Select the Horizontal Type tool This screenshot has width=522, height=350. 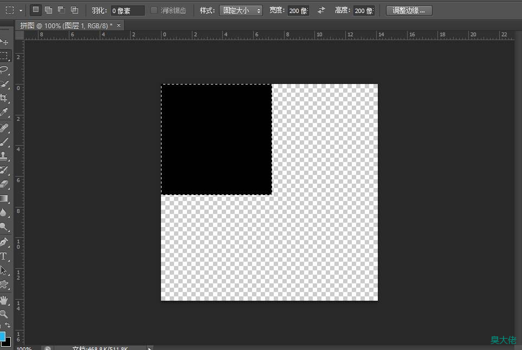coord(4,256)
